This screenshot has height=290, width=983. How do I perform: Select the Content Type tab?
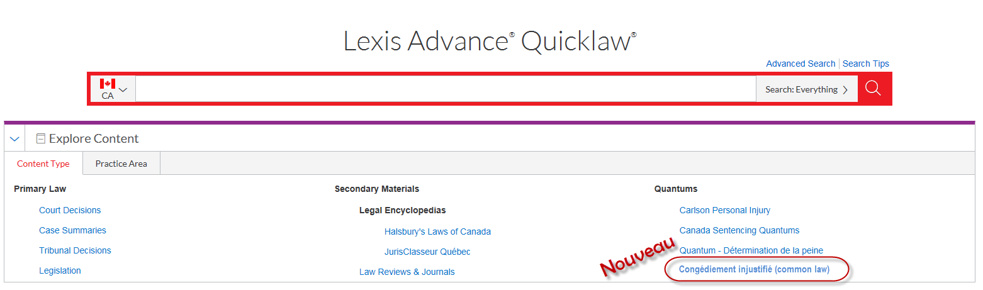coord(43,164)
